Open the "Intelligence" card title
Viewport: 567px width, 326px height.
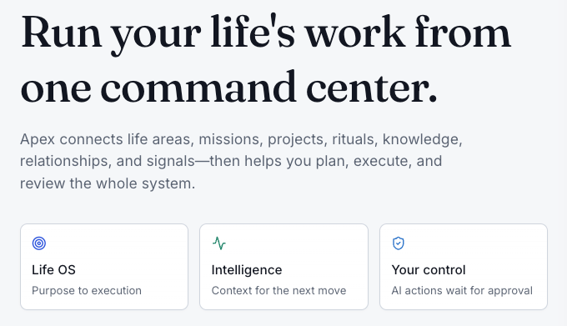[x=247, y=270]
